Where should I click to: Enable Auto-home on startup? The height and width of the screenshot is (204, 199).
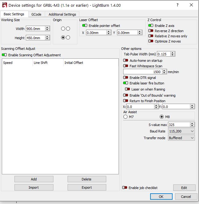click(126, 60)
